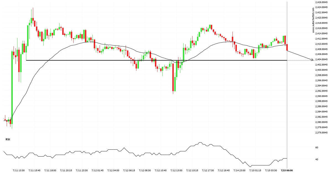Click the 2,398.8945 price label
The image size is (332, 174).
[321, 75]
